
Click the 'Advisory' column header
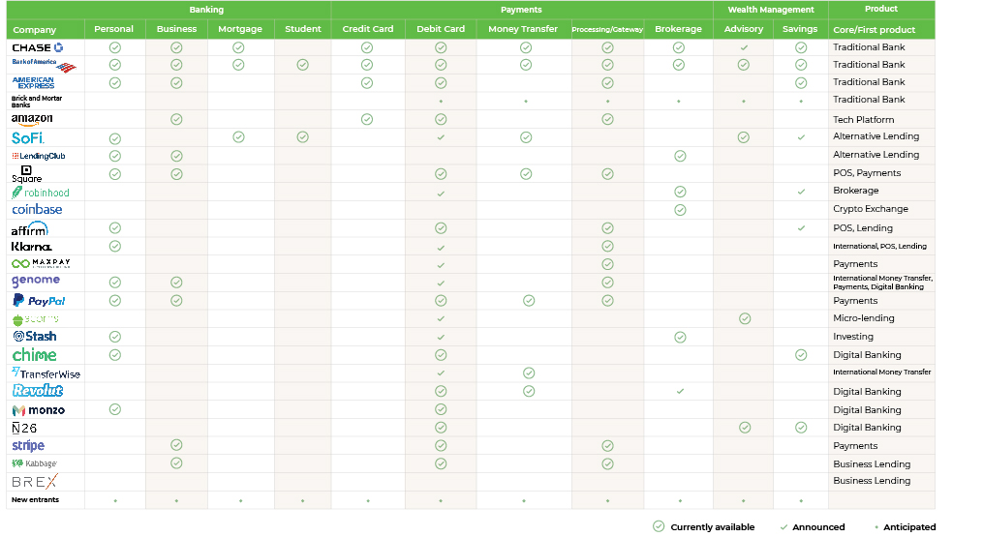[744, 29]
